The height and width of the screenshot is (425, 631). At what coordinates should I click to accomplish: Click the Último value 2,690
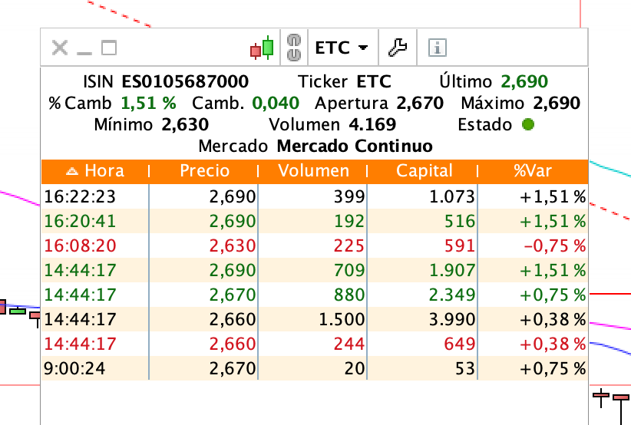click(x=524, y=81)
